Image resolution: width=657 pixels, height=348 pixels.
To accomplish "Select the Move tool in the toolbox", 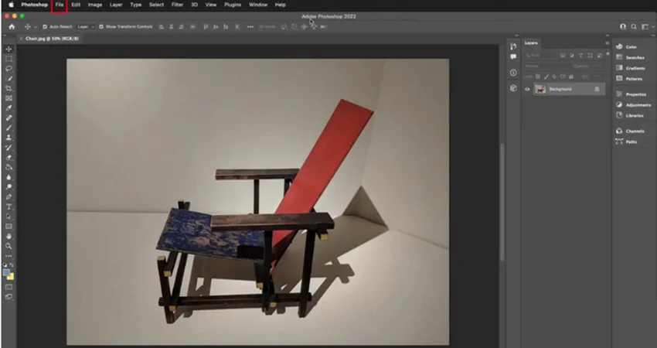I will point(9,49).
